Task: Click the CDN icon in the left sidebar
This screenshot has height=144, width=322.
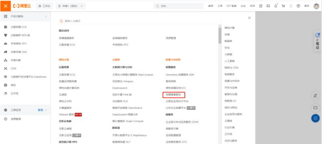Action: pos(6,68)
